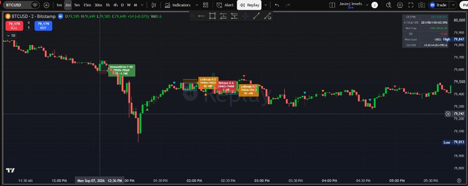Image resolution: width=468 pixels, height=186 pixels.
Task: Select the 2m timeframe
Action: point(68,5)
